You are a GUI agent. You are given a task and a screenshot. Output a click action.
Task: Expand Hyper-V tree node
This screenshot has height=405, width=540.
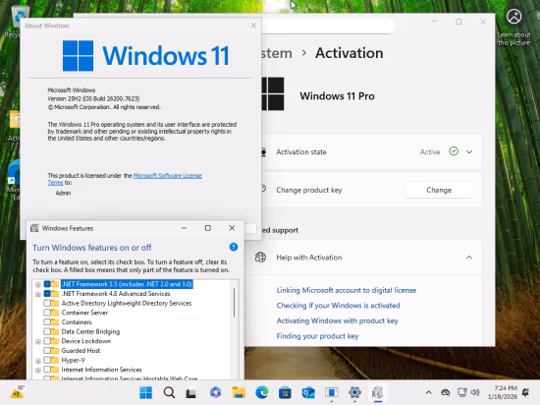point(38,361)
